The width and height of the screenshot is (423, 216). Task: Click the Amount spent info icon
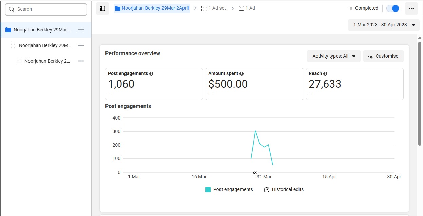tap(242, 74)
